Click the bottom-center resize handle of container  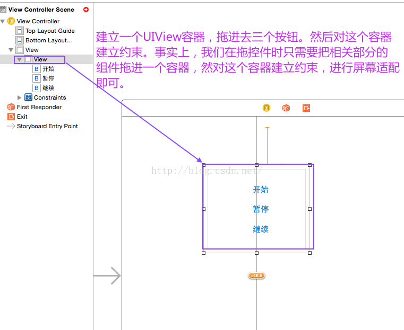256,253
